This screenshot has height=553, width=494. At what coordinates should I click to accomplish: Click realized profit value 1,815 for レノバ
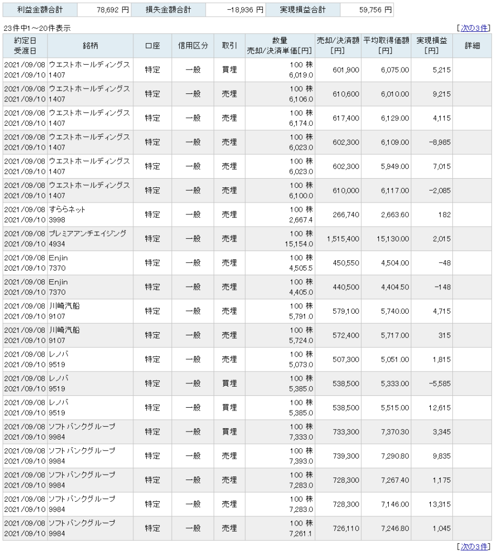[x=442, y=359]
